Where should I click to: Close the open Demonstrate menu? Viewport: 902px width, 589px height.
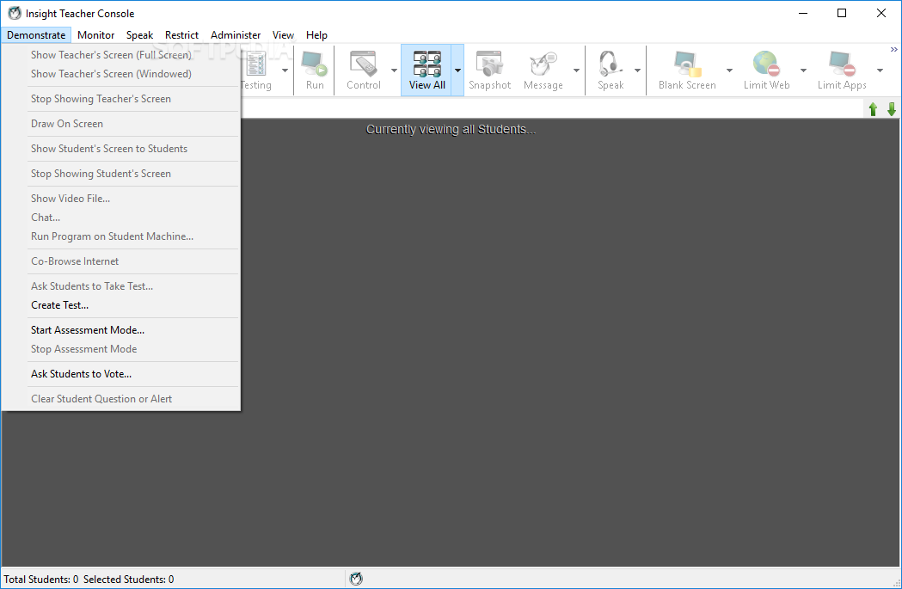pyautogui.click(x=36, y=35)
